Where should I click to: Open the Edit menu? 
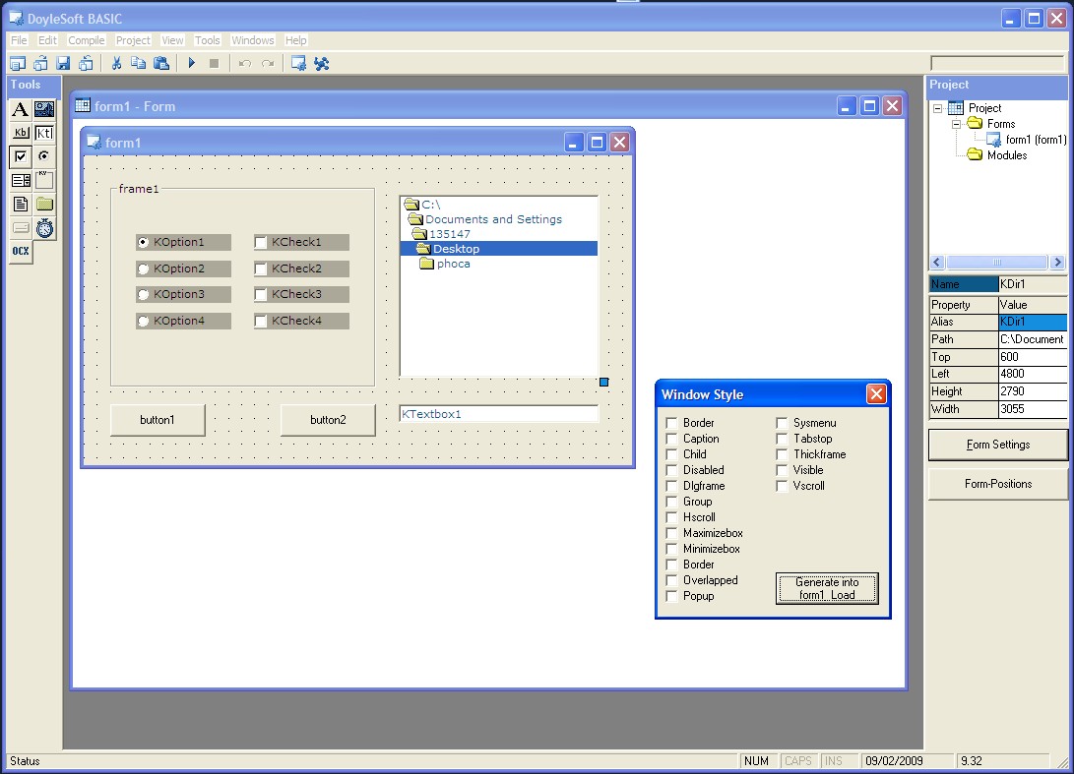(x=47, y=40)
